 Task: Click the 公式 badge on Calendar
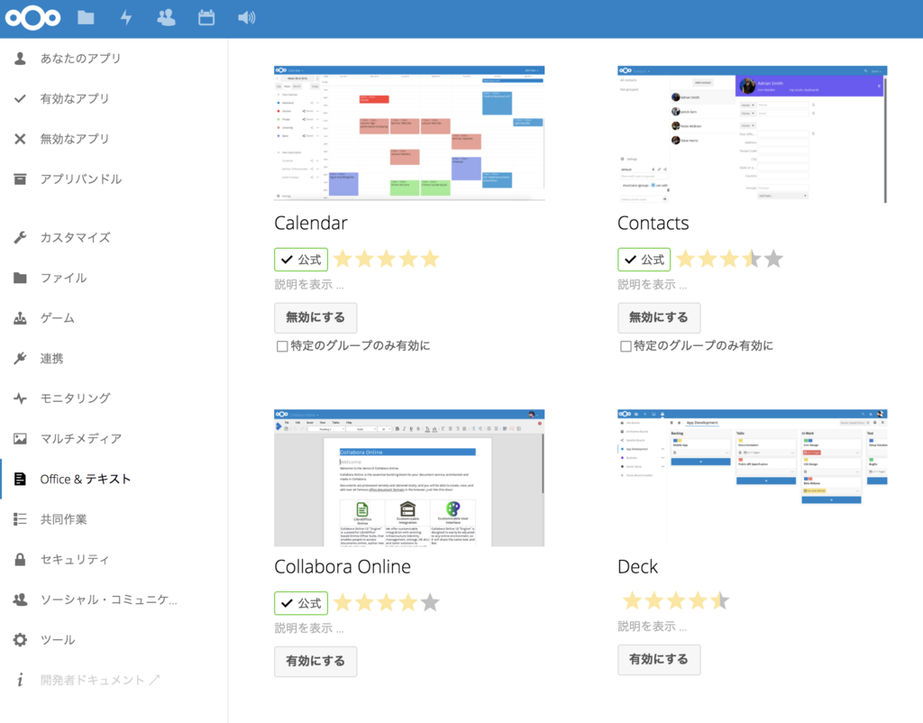click(x=301, y=260)
